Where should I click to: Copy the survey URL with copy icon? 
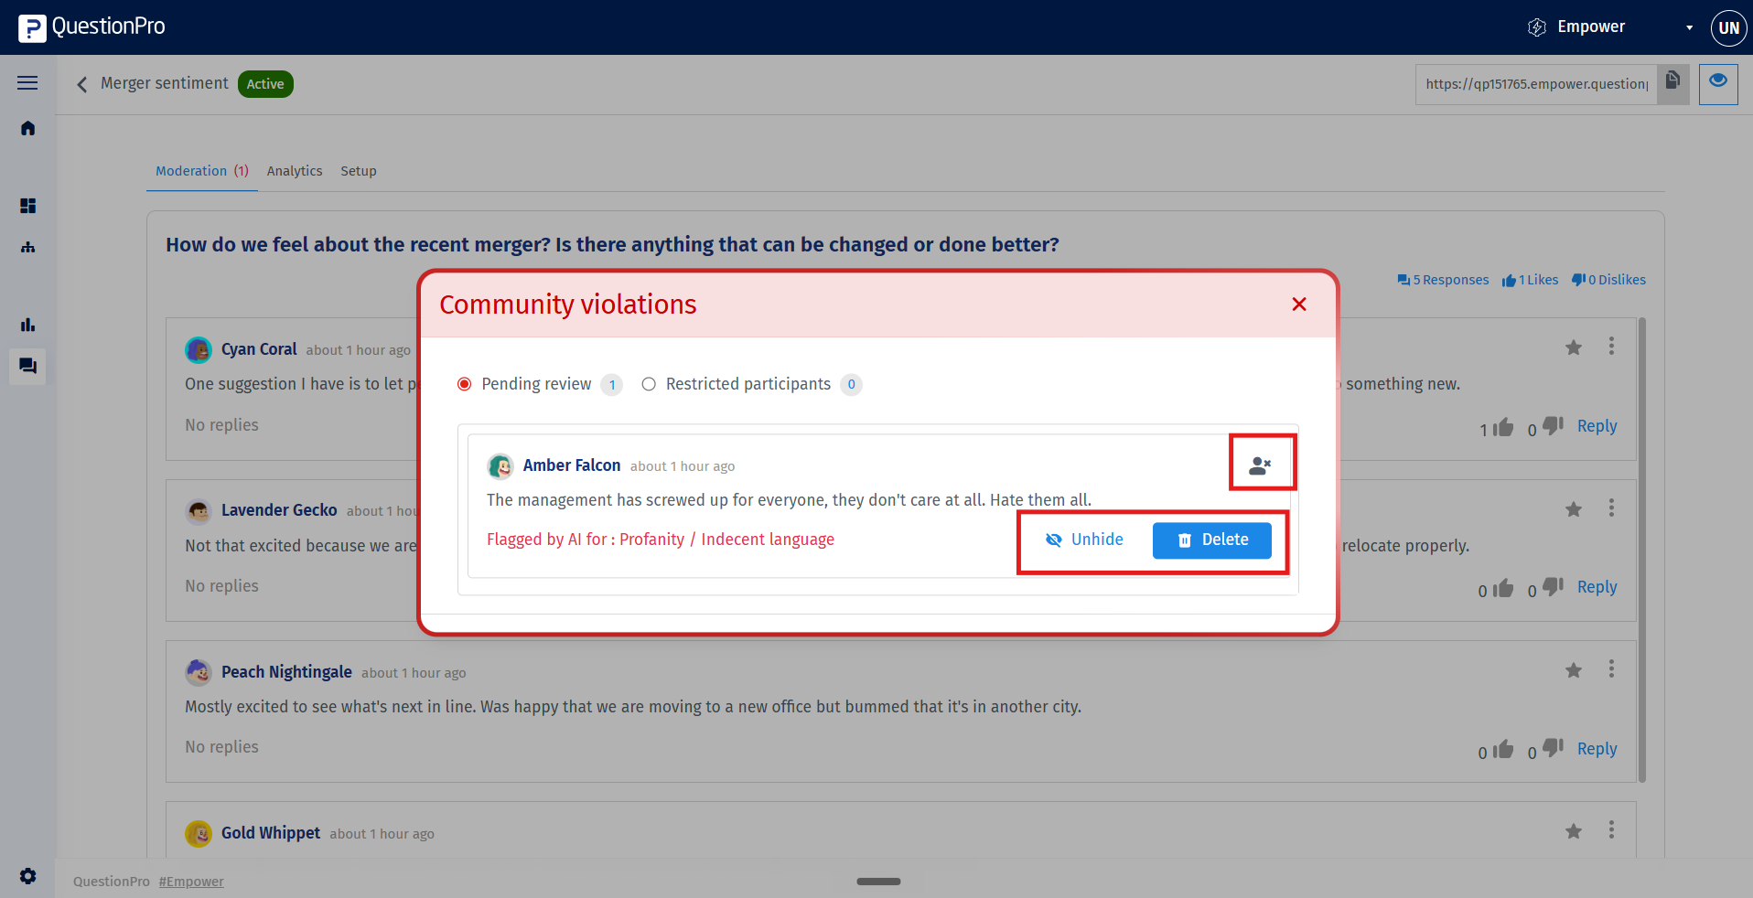click(x=1672, y=82)
